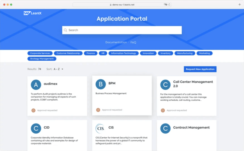
Task: Open a new browser tab with plus
Action: [x=239, y=5]
